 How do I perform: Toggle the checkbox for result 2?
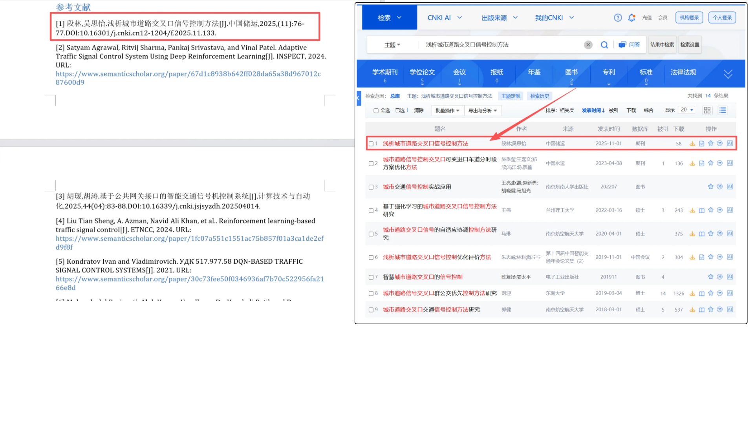pyautogui.click(x=371, y=163)
